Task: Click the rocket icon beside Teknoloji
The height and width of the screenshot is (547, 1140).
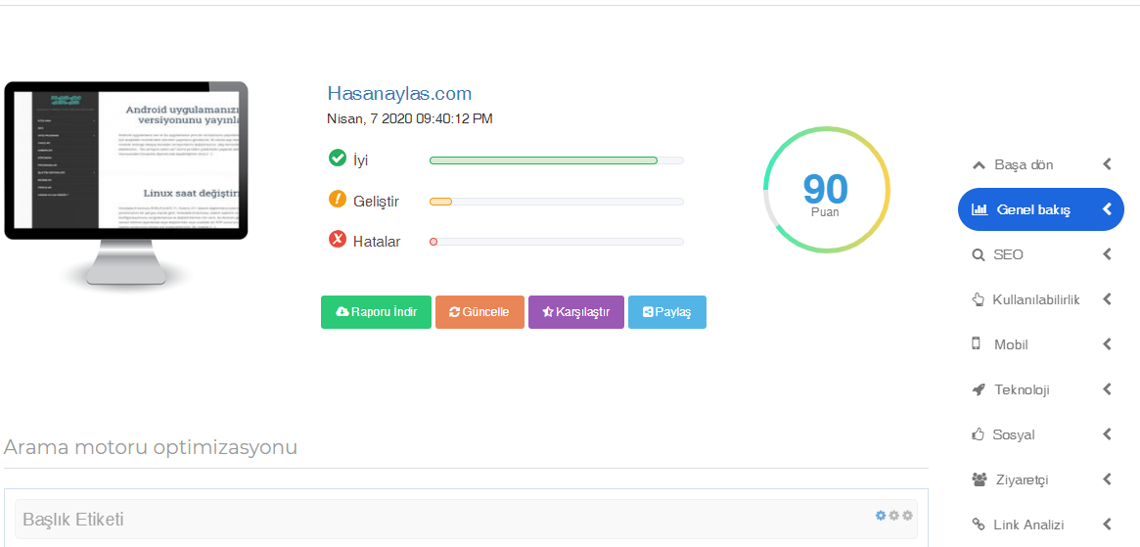Action: click(x=978, y=389)
